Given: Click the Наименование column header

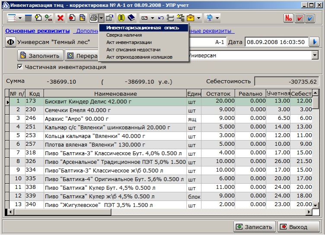Looking at the screenshot, I should tap(115, 94).
